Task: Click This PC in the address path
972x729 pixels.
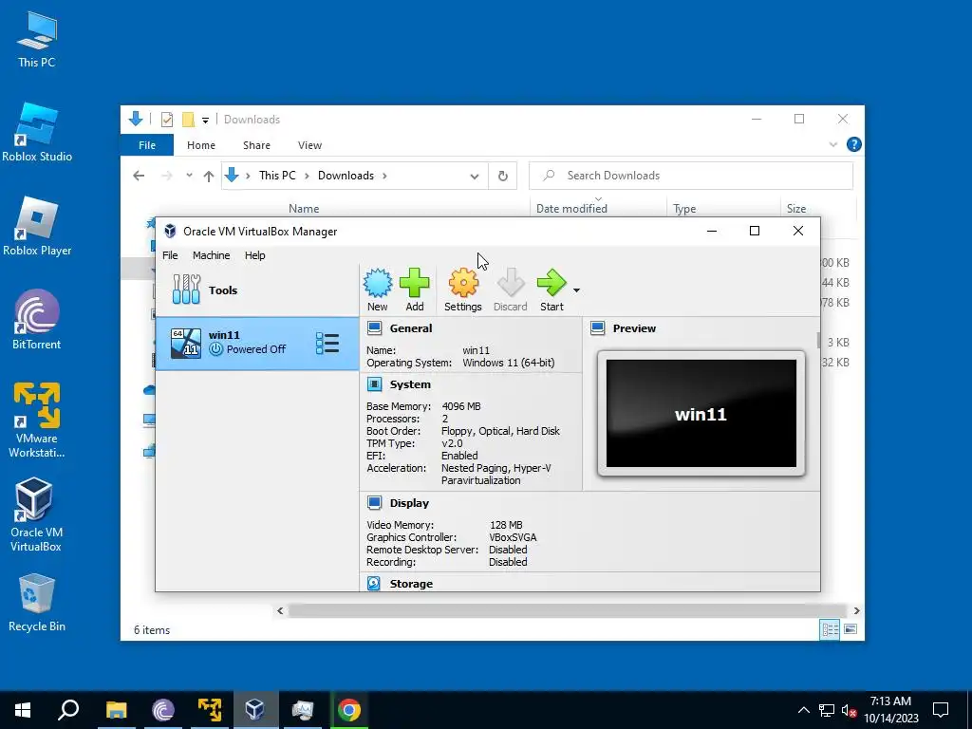Action: tap(277, 176)
